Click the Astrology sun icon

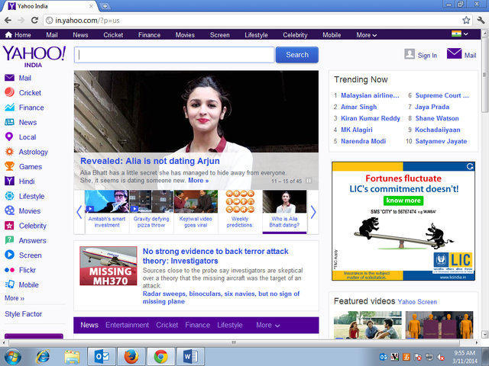(9, 152)
